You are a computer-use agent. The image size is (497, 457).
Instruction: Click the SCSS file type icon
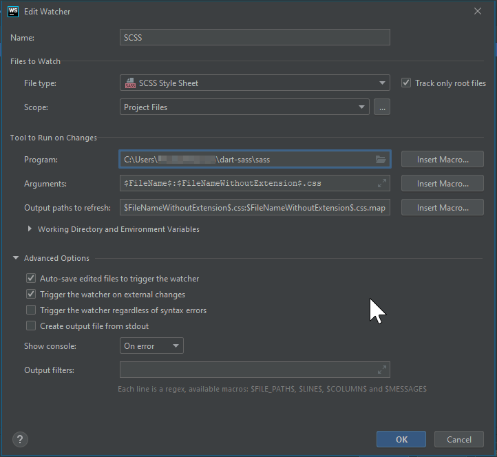tap(130, 83)
